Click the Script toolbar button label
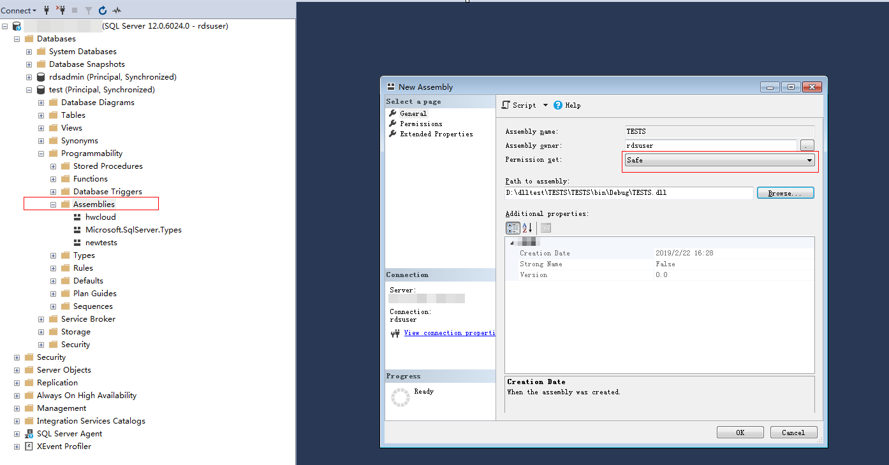 [x=524, y=105]
